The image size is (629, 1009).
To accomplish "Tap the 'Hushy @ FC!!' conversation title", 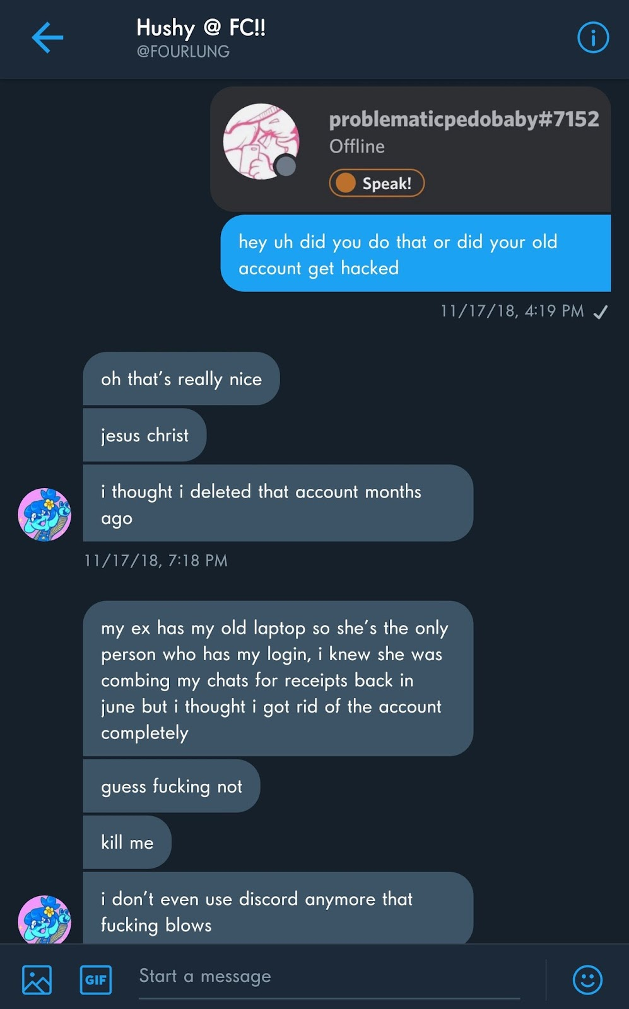I will coord(201,28).
